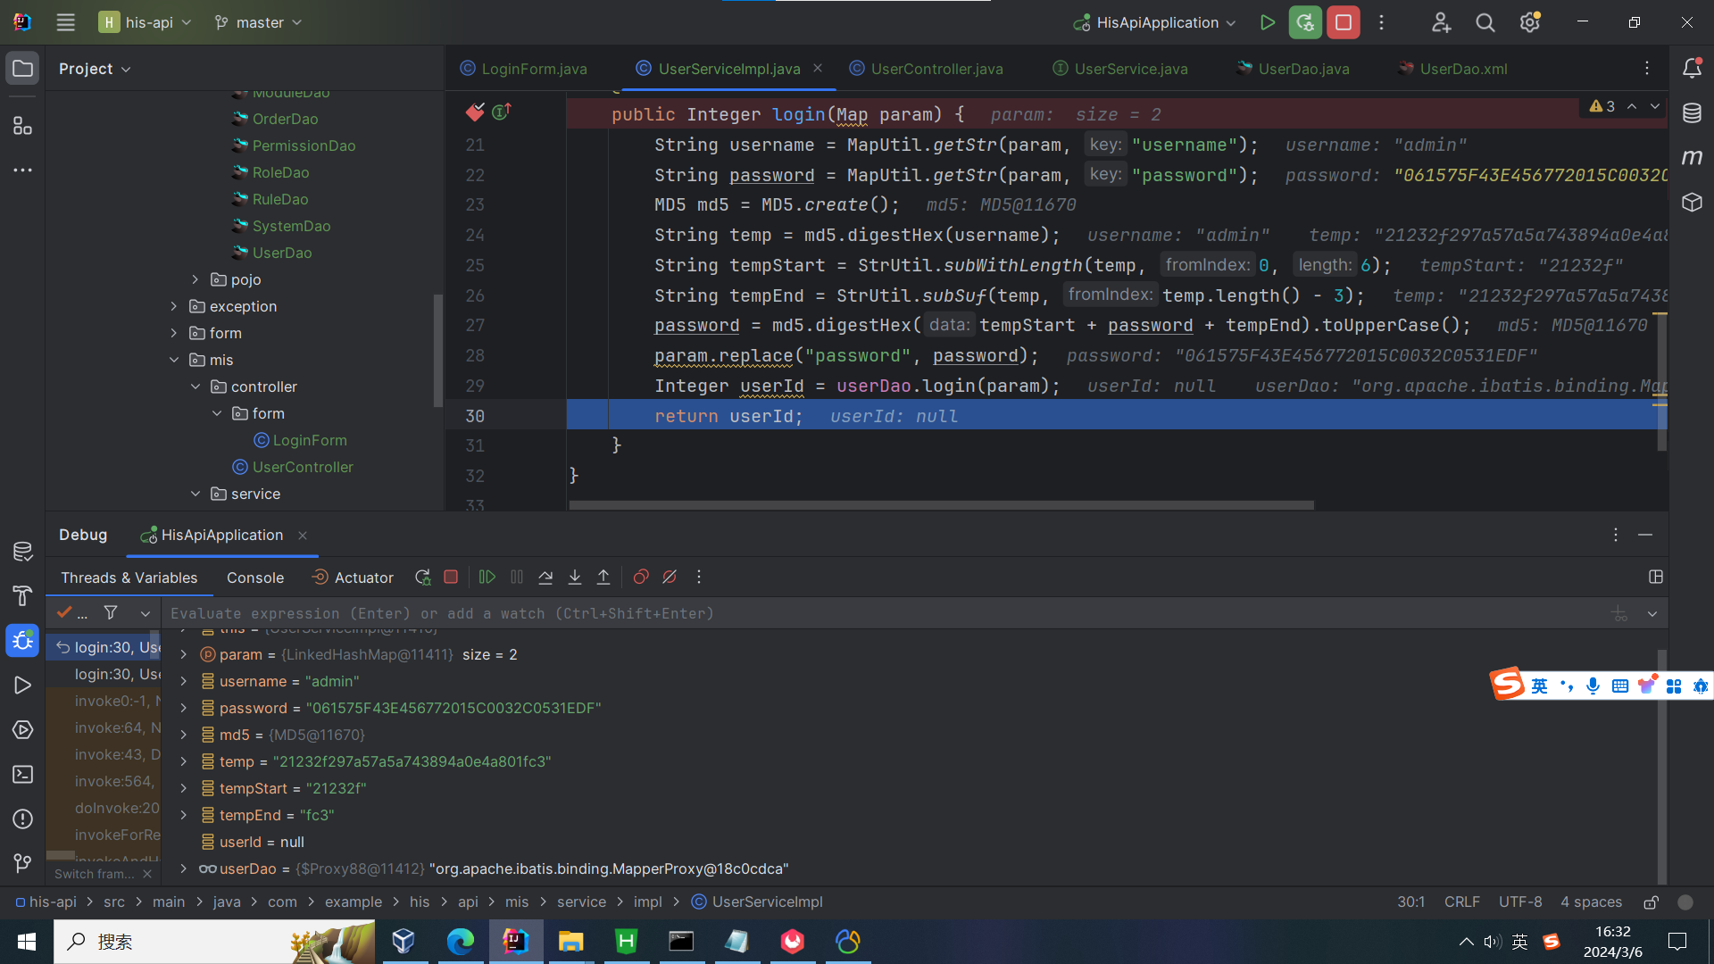Select LoginForm class in project tree
This screenshot has width=1714, height=964.
tap(310, 440)
